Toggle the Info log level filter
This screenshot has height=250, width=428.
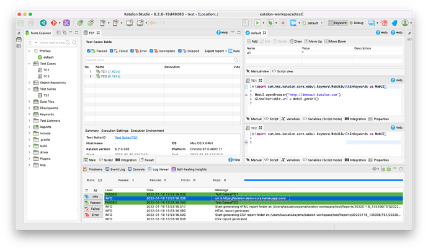click(x=93, y=197)
